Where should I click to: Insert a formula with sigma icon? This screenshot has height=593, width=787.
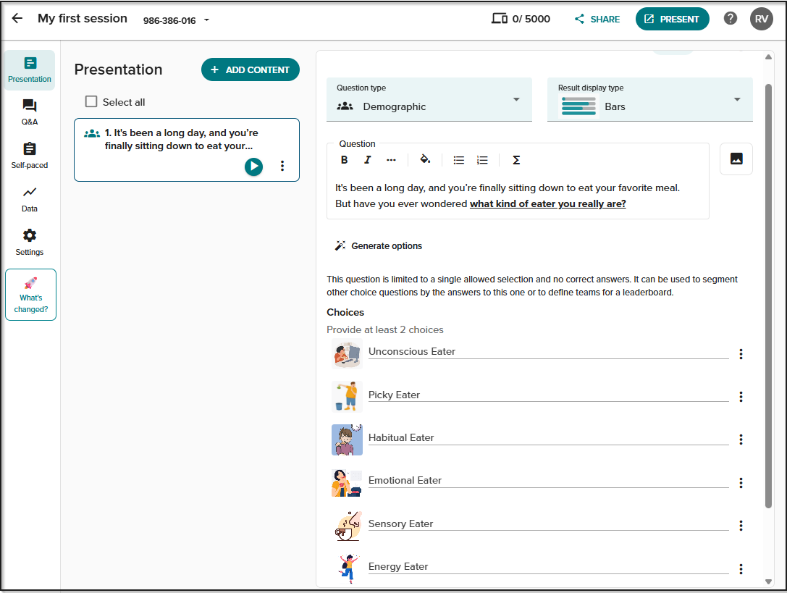tap(516, 160)
